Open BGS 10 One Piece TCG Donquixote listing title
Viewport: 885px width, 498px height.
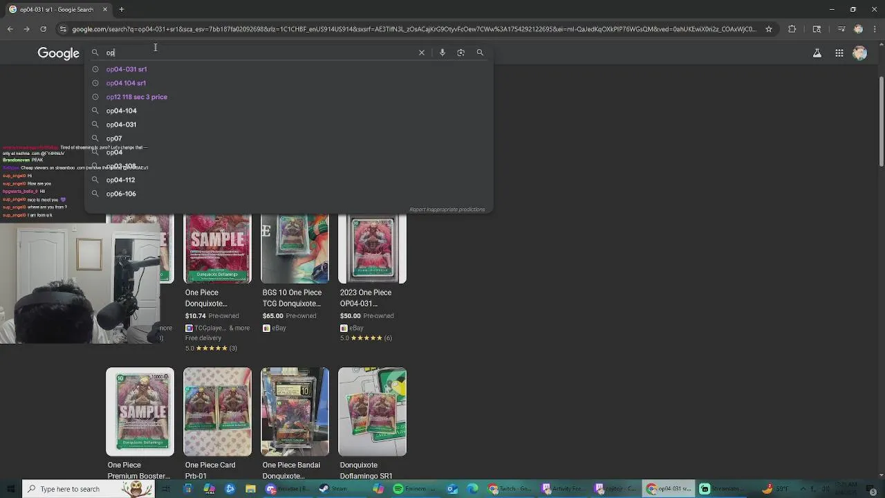(292, 298)
